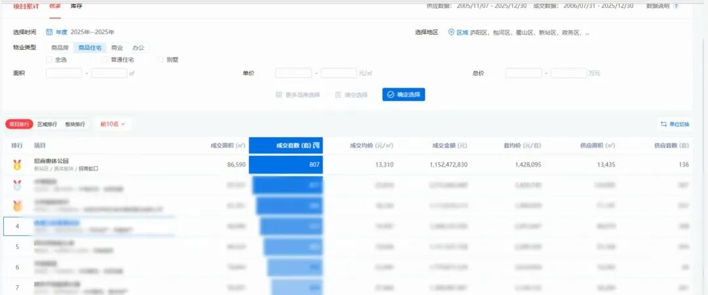
Task: Sort by 成交面积 column header
Action: coord(227,146)
